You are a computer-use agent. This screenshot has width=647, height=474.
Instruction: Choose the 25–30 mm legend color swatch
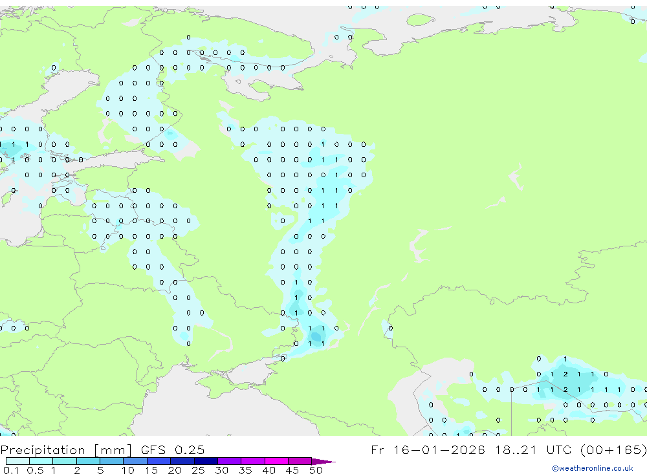[206, 461]
